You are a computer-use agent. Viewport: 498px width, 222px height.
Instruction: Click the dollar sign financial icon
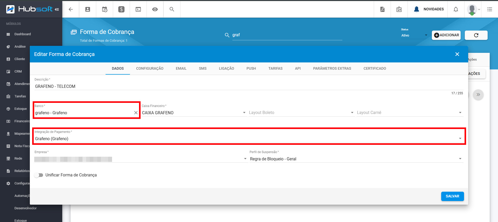[x=121, y=9]
